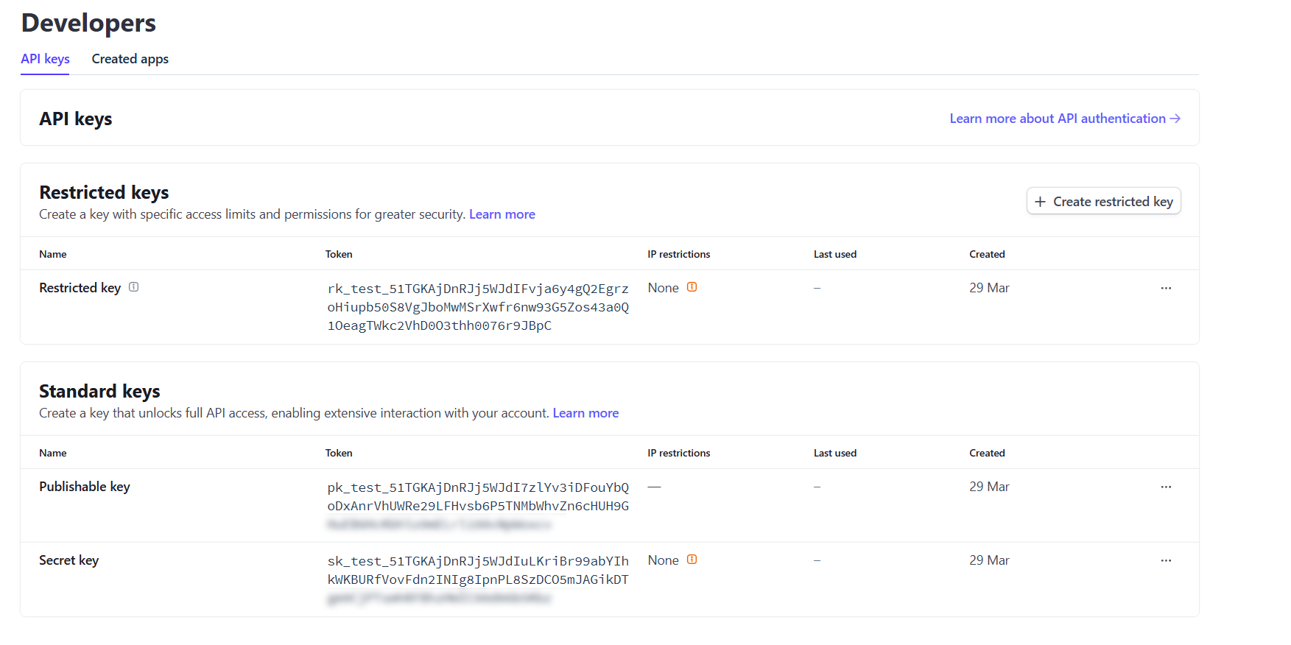Reveal the blurred part of the sk_test token
The image size is (1291, 645).
439,599
